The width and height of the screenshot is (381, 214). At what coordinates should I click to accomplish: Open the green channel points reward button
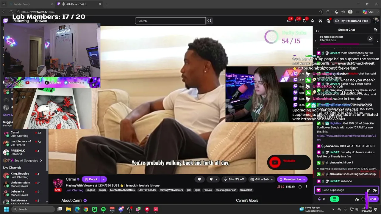(x=335, y=199)
